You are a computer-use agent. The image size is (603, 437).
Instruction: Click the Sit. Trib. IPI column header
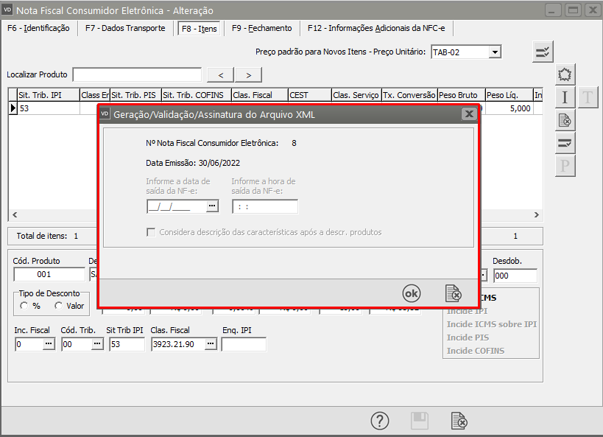49,95
